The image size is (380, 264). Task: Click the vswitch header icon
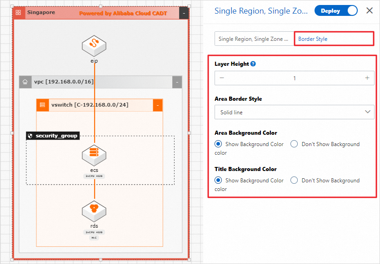coord(43,105)
